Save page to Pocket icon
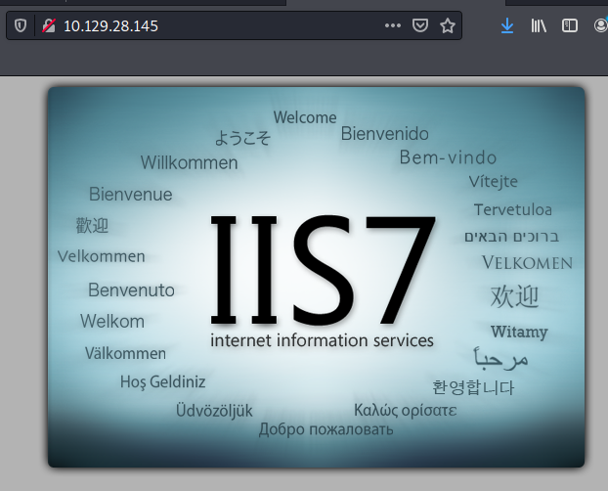 click(419, 26)
